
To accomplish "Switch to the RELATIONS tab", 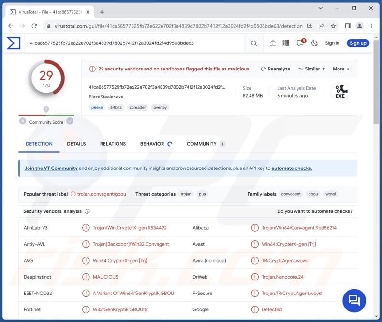I will pyautogui.click(x=113, y=144).
